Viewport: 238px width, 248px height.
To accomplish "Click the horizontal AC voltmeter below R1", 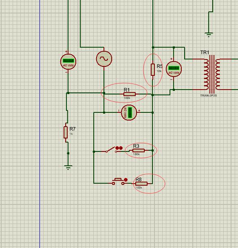I will (x=129, y=112).
